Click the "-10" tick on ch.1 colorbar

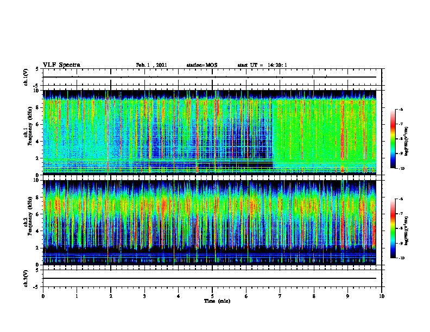(x=401, y=168)
